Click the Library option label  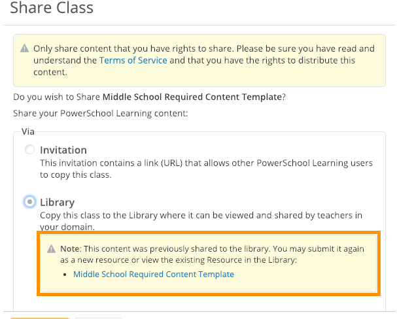[x=57, y=202]
